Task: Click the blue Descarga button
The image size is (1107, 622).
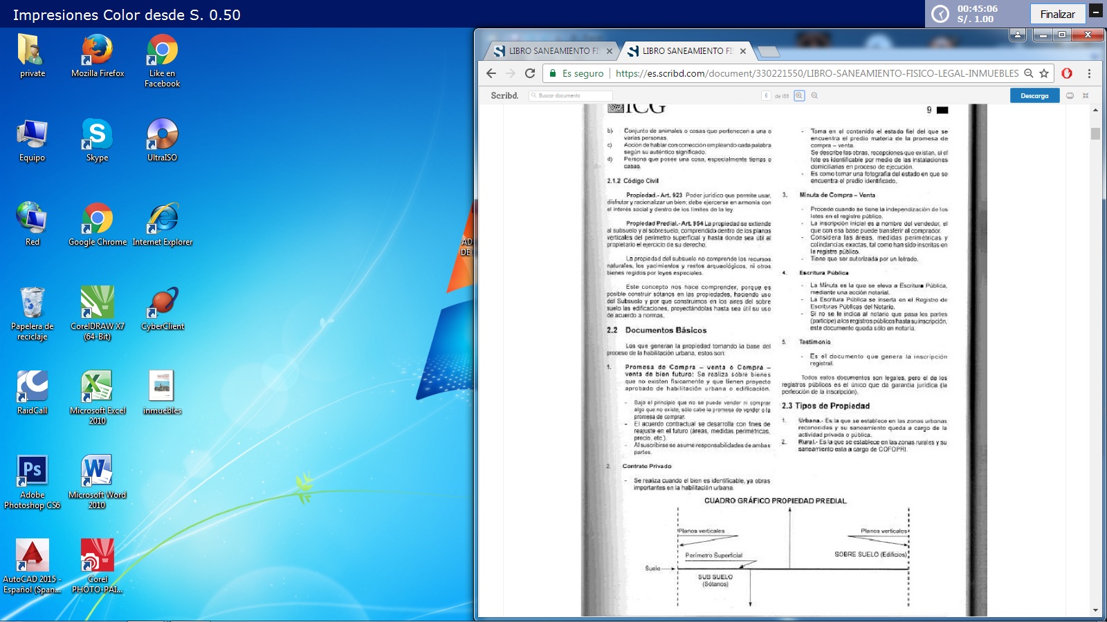Action: point(1034,96)
